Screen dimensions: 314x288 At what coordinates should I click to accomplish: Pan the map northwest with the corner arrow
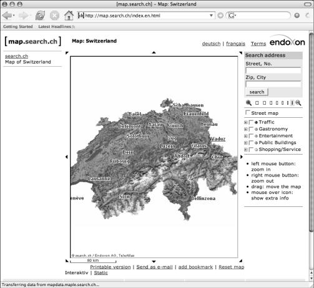click(x=67, y=53)
